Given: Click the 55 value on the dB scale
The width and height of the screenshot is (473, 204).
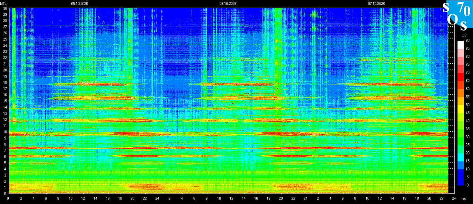Looking at the screenshot, I should point(467,97).
